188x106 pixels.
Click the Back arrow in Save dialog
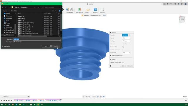(x=3, y=7)
